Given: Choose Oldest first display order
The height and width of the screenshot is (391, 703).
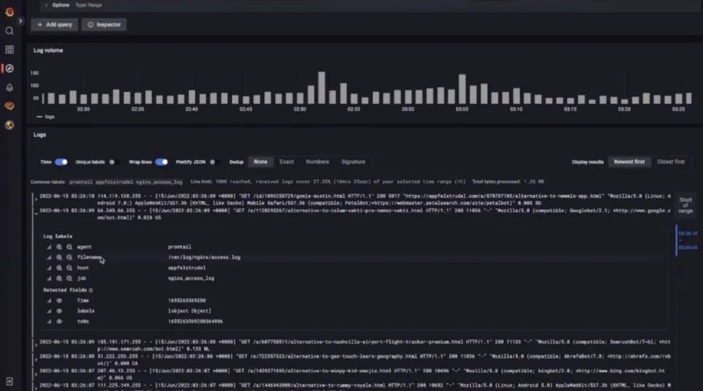Looking at the screenshot, I should [671, 162].
